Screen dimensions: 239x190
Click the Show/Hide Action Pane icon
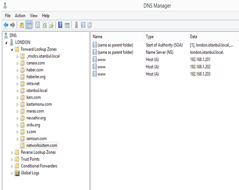[67, 25]
